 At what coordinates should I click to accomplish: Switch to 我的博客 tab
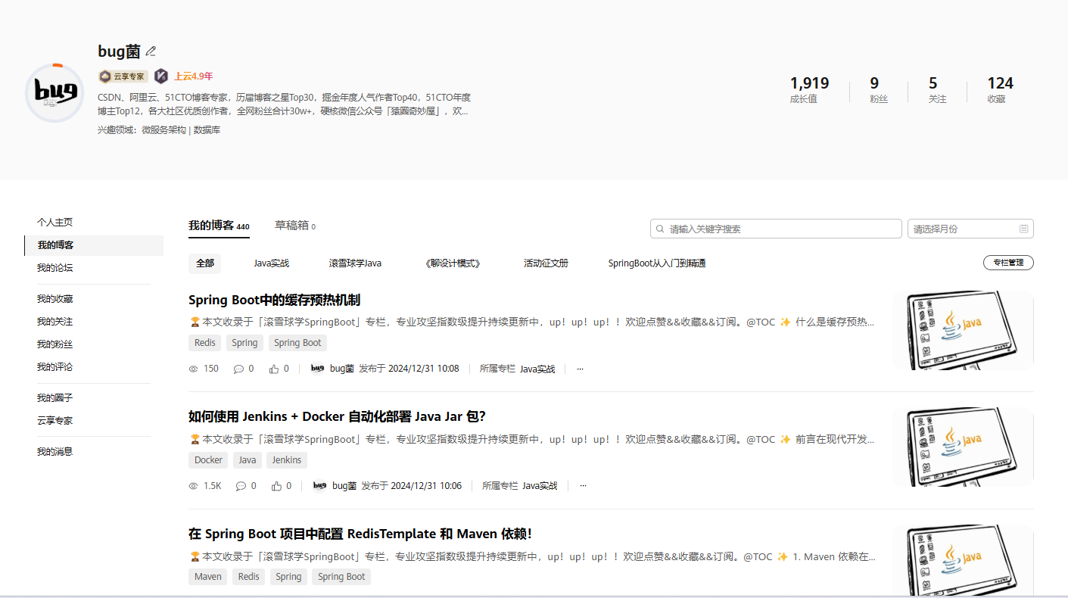tap(219, 226)
